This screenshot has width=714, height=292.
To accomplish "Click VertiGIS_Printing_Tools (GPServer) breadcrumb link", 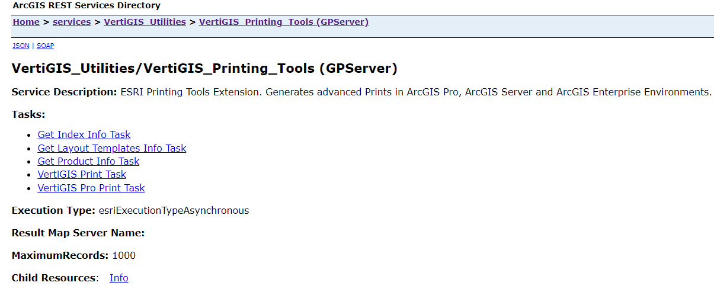I will tap(283, 22).
